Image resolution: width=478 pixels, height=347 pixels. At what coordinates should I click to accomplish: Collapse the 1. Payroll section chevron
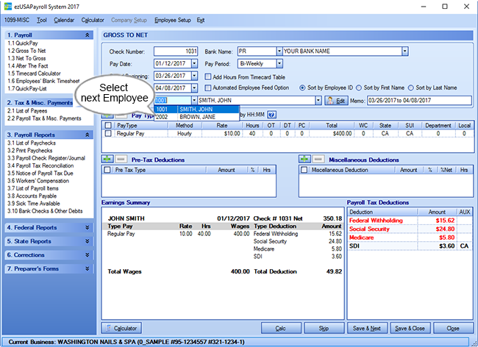(88, 35)
